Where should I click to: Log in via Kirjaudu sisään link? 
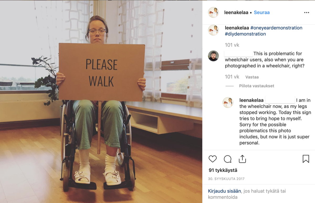pyautogui.click(x=224, y=191)
